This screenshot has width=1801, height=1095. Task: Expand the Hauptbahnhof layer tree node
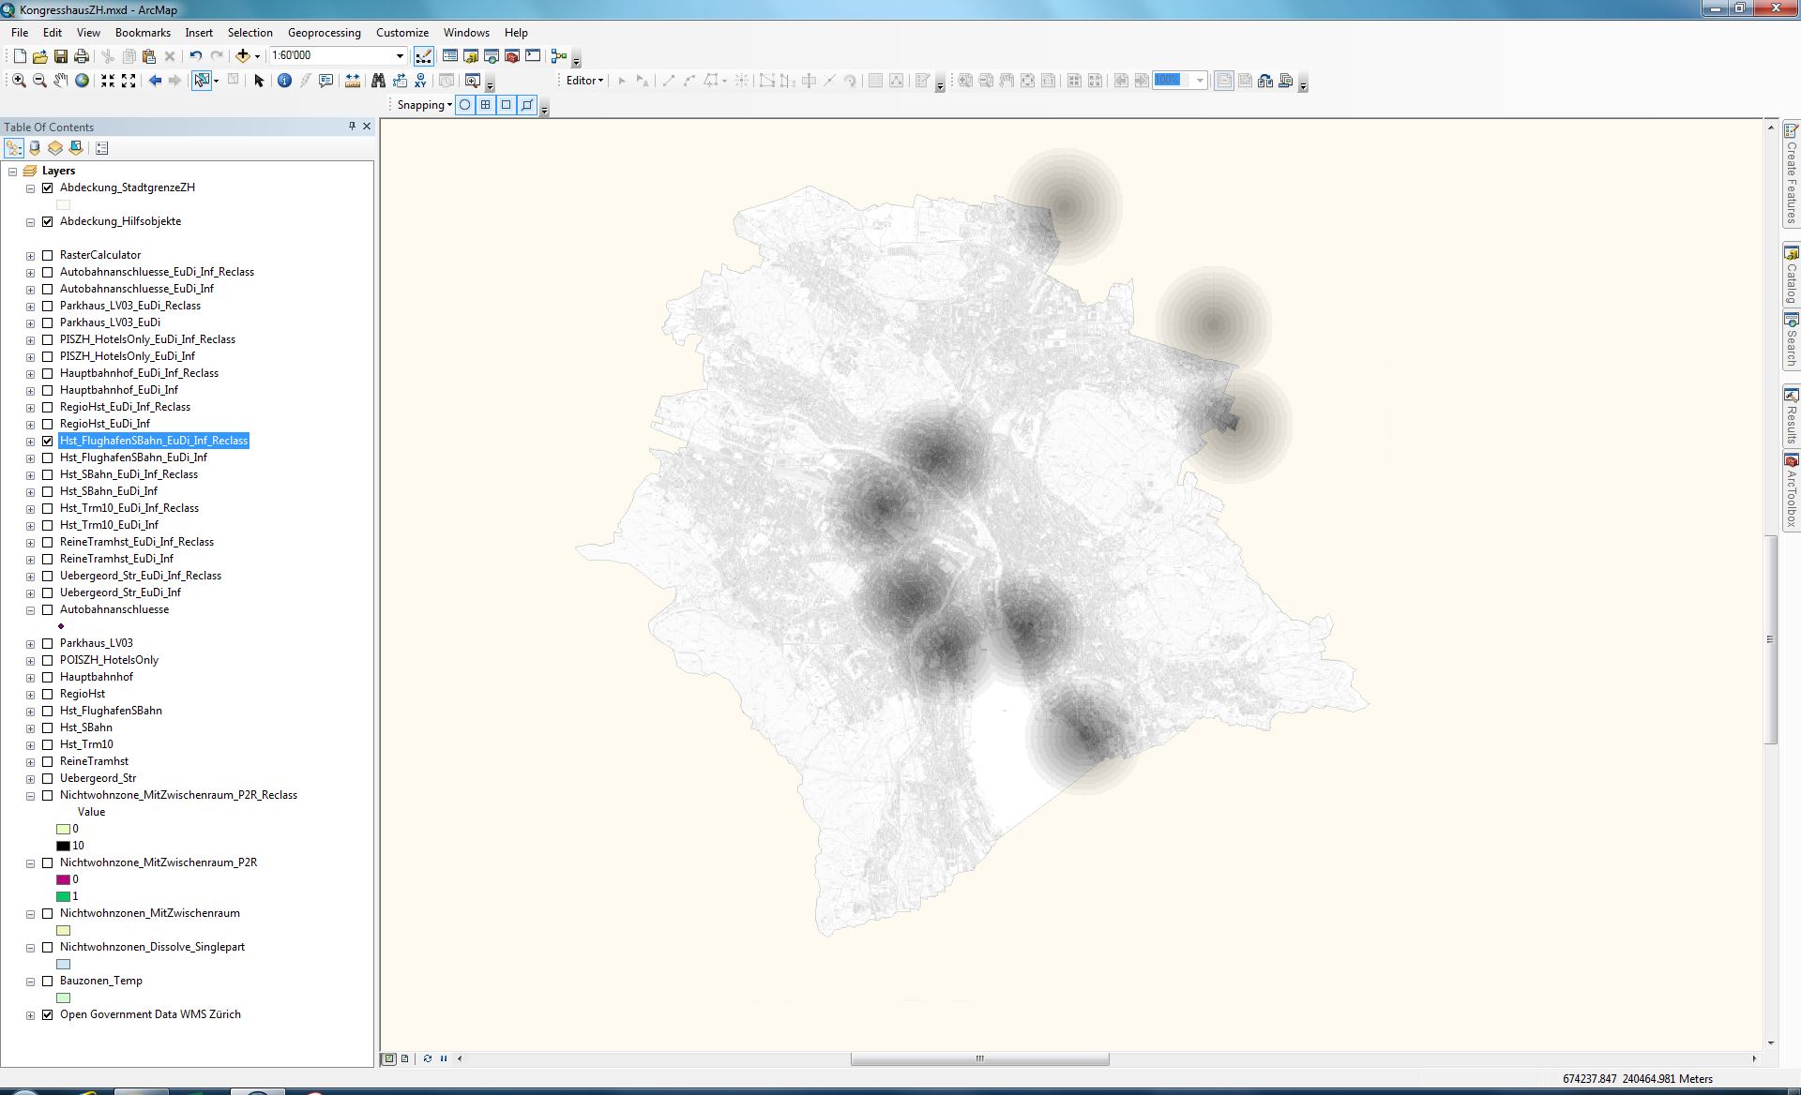tap(30, 677)
